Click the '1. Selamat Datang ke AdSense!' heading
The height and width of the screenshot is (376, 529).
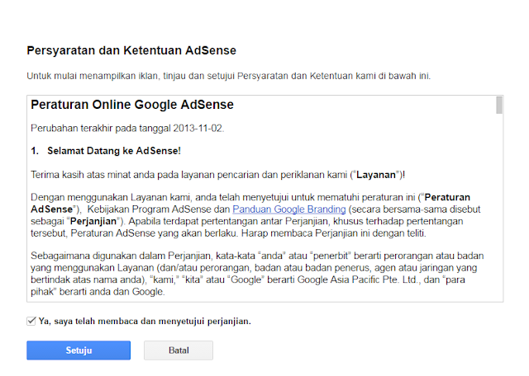(x=106, y=150)
